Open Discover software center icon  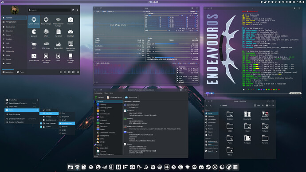tap(71, 21)
